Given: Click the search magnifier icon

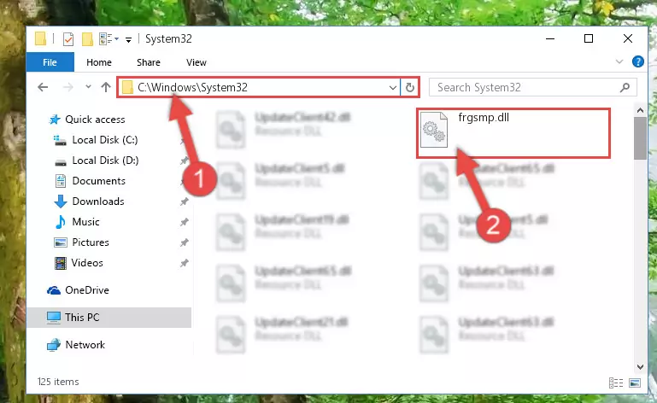Looking at the screenshot, I should click(625, 88).
